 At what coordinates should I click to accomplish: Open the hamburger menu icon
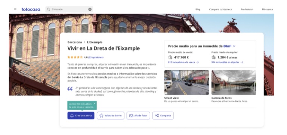(15, 9)
